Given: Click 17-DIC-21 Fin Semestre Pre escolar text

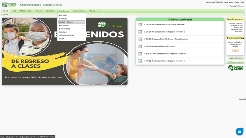Looking at the screenshot, I should (x=164, y=25).
